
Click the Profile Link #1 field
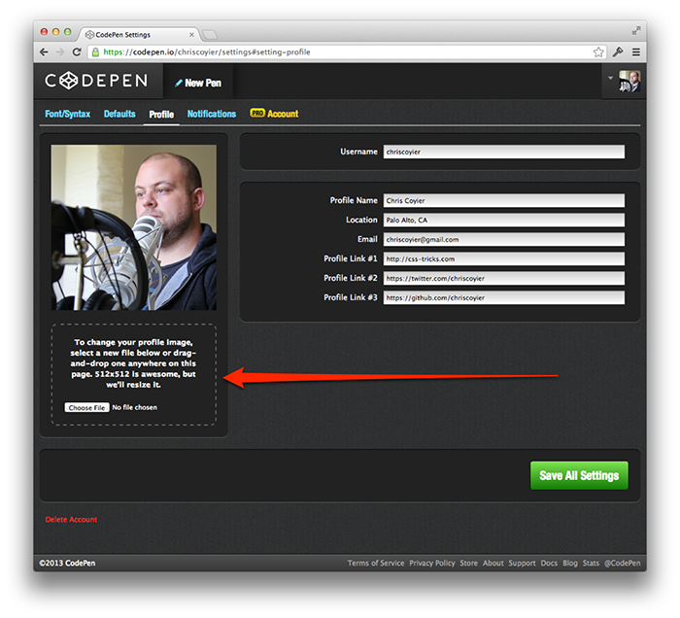click(x=504, y=258)
